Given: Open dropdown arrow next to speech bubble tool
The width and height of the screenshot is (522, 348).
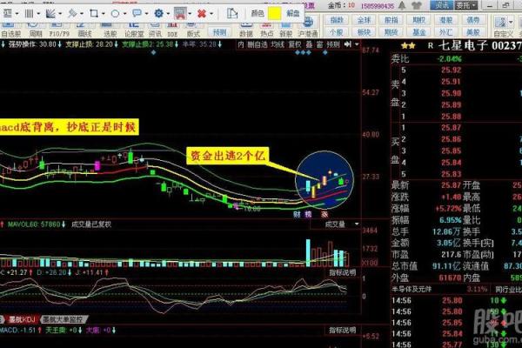Looking at the screenshot, I should click(146, 14).
